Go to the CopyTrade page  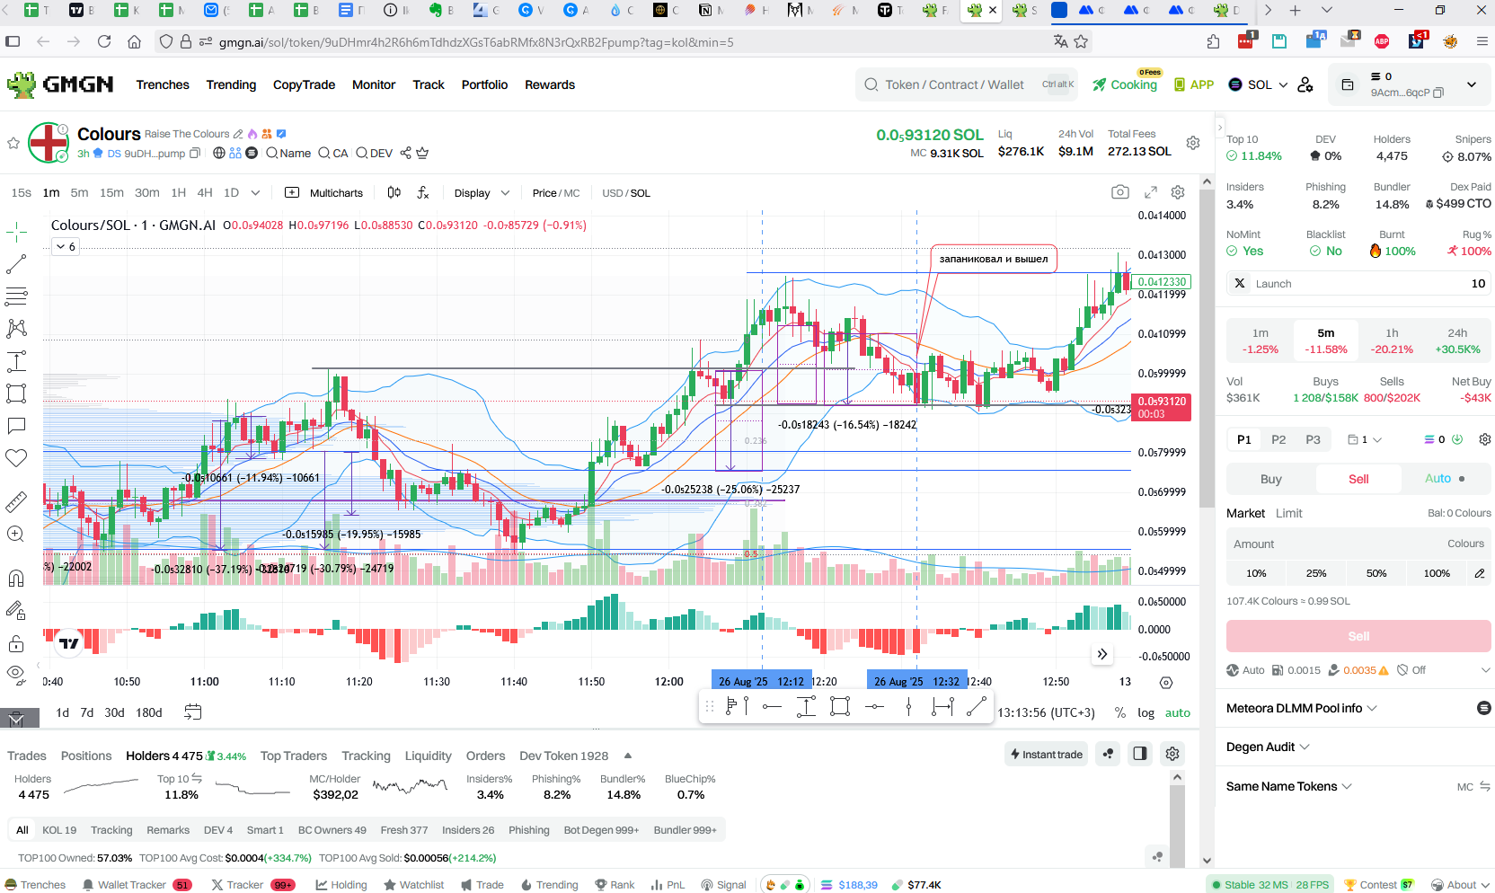304,84
